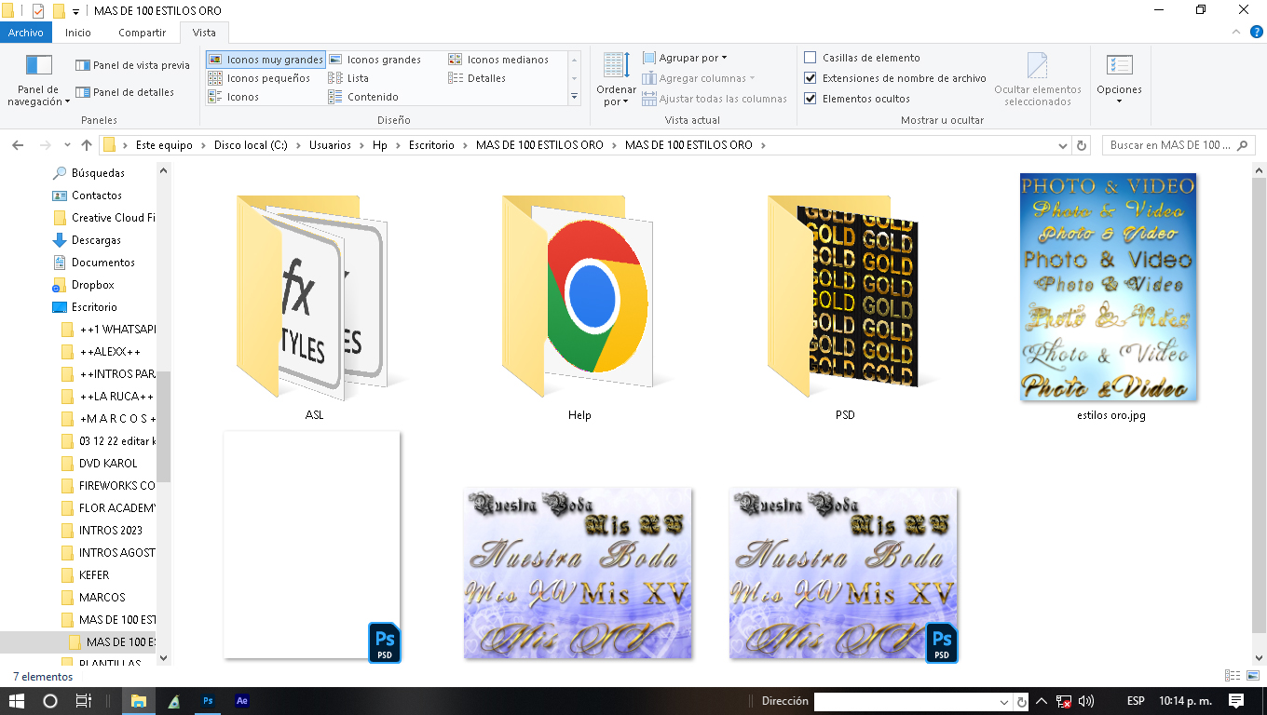The image size is (1267, 715).
Task: Switch to large thumbnails view icon in status bar
Action: [x=1253, y=677]
